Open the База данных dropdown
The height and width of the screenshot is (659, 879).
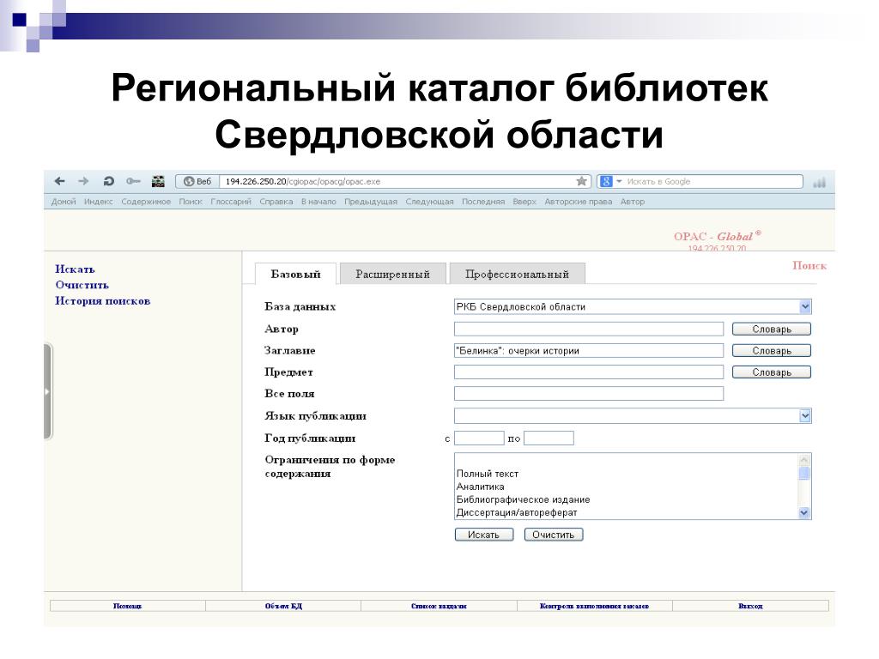point(633,306)
